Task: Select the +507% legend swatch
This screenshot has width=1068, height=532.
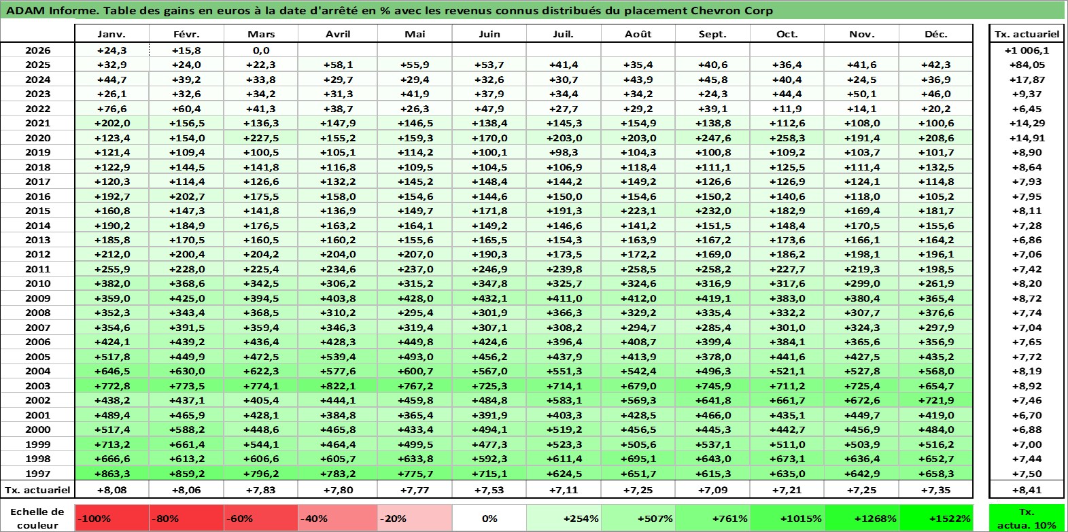Action: 638,518
